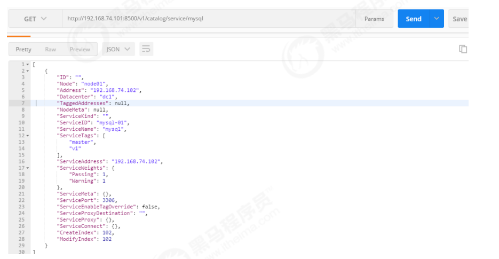The height and width of the screenshot is (259, 499).
Task: Click the Params button
Action: point(374,19)
